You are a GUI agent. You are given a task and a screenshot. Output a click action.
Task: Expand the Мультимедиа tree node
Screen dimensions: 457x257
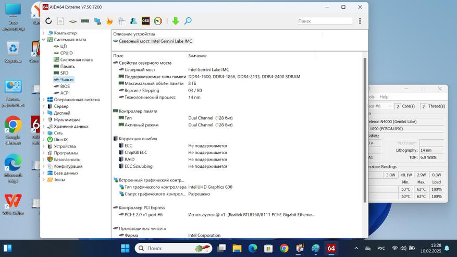click(44, 119)
